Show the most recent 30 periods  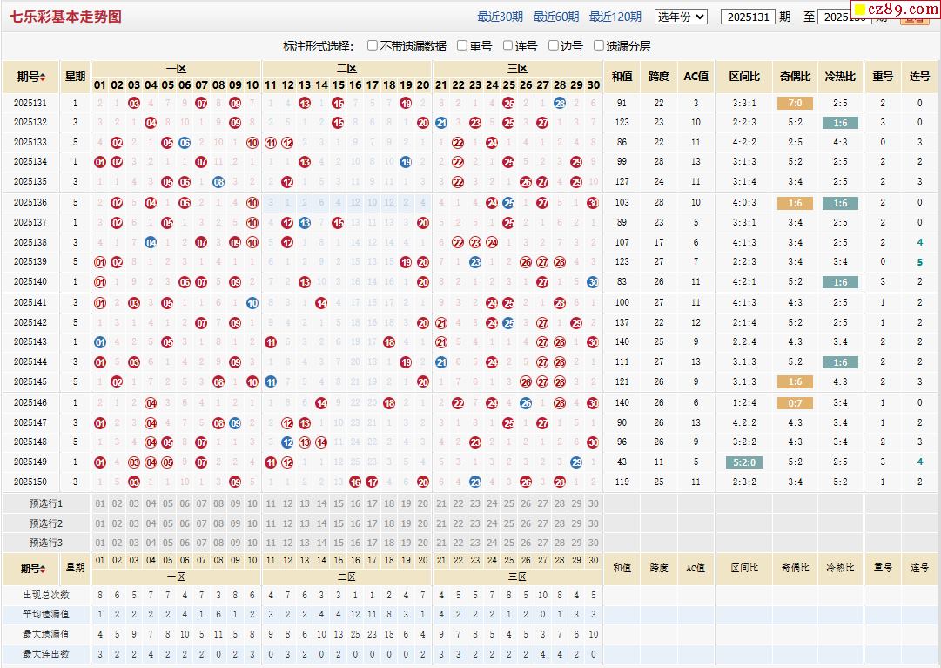click(x=500, y=17)
